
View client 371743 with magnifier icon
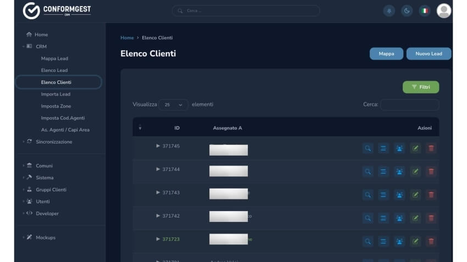[368, 195]
